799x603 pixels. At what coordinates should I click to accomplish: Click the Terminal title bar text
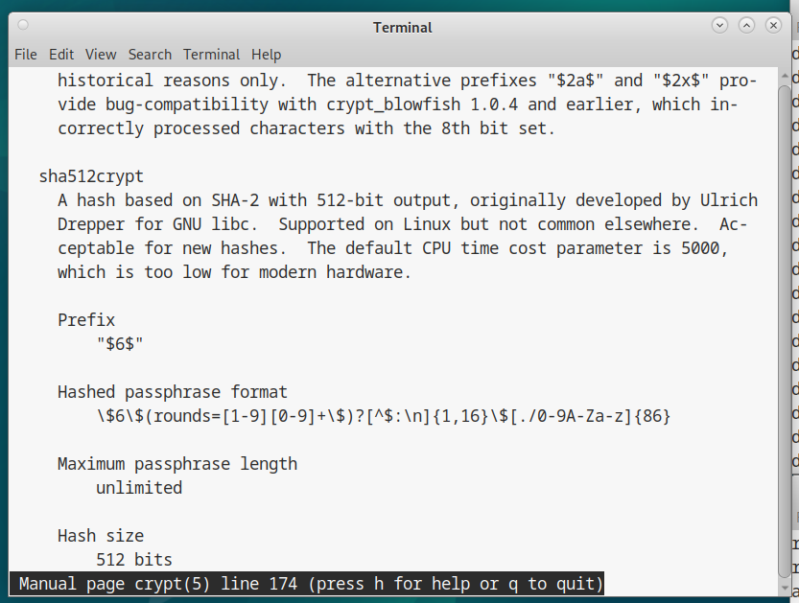[x=402, y=27]
